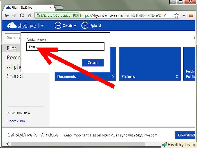Select All photos in the sidebar
The width and height of the screenshot is (197, 148).
[x=14, y=67]
